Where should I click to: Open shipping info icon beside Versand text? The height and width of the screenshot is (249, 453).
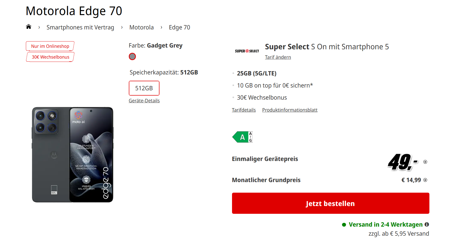(427, 224)
